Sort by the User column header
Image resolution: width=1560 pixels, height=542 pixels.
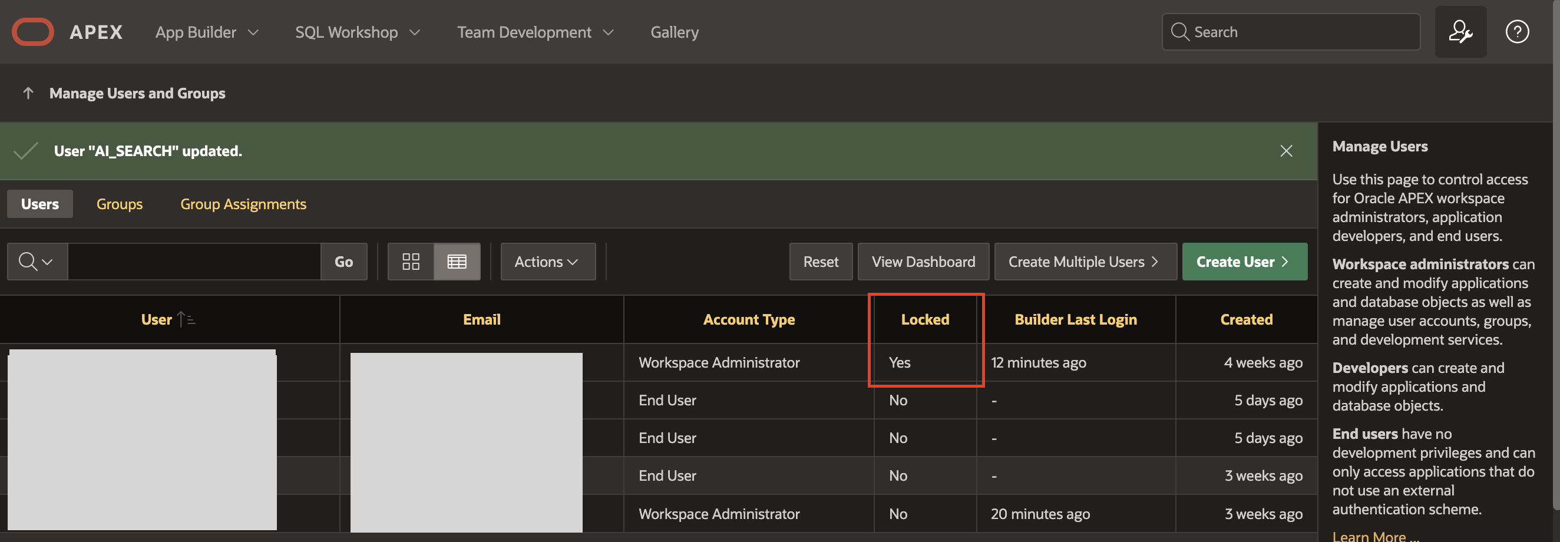156,319
